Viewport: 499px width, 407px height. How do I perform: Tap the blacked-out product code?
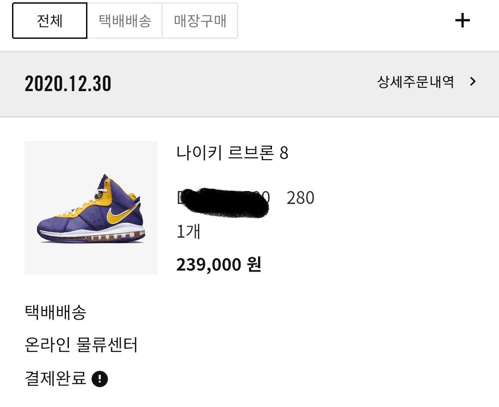224,203
